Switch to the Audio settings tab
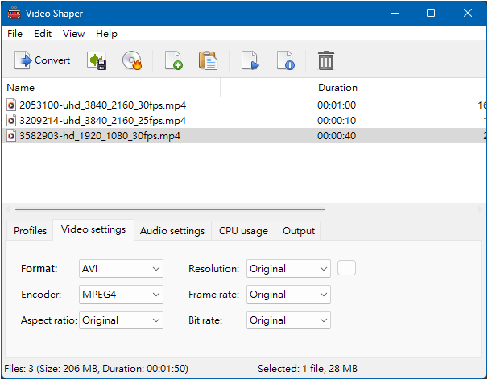The image size is (488, 380). [x=172, y=231]
